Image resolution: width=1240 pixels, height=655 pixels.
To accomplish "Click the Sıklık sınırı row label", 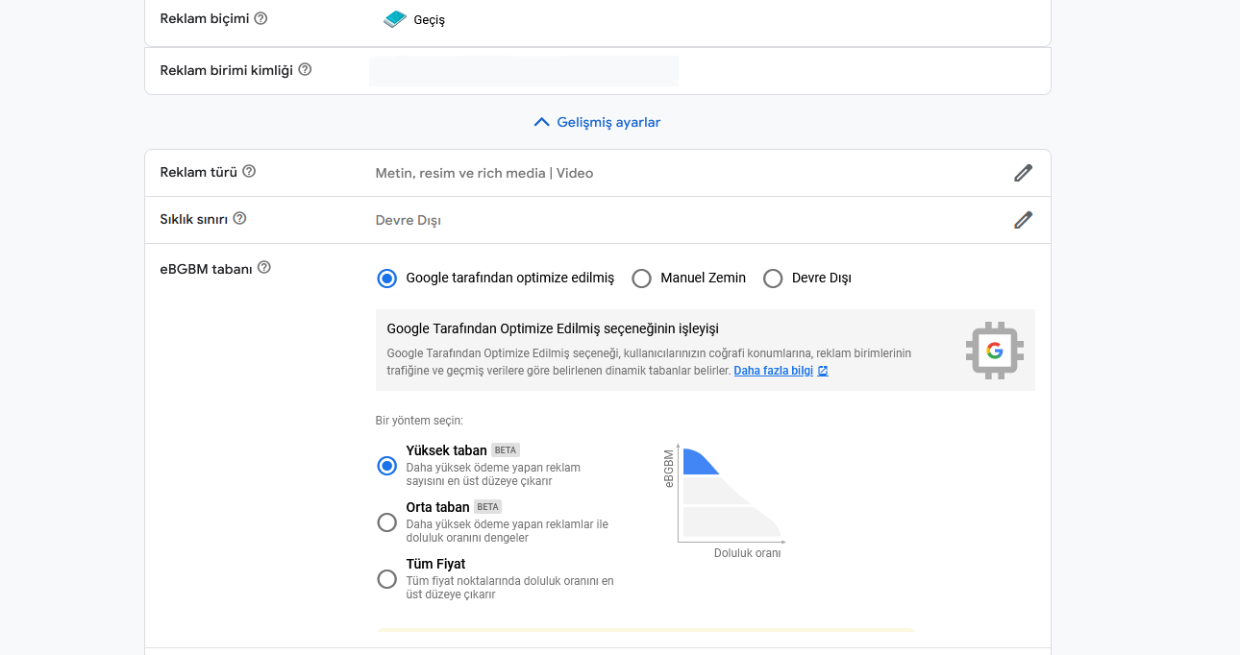I will [x=193, y=219].
